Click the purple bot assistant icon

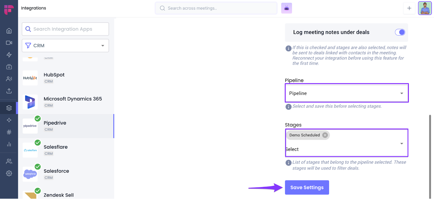tap(286, 8)
